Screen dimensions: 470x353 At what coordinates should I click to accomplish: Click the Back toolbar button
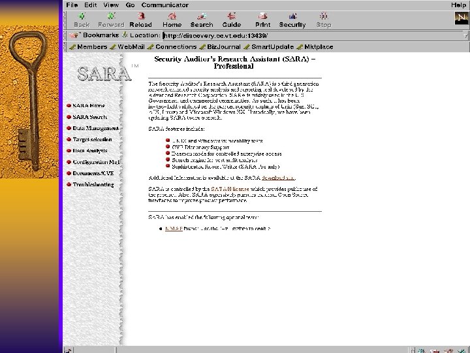point(82,20)
